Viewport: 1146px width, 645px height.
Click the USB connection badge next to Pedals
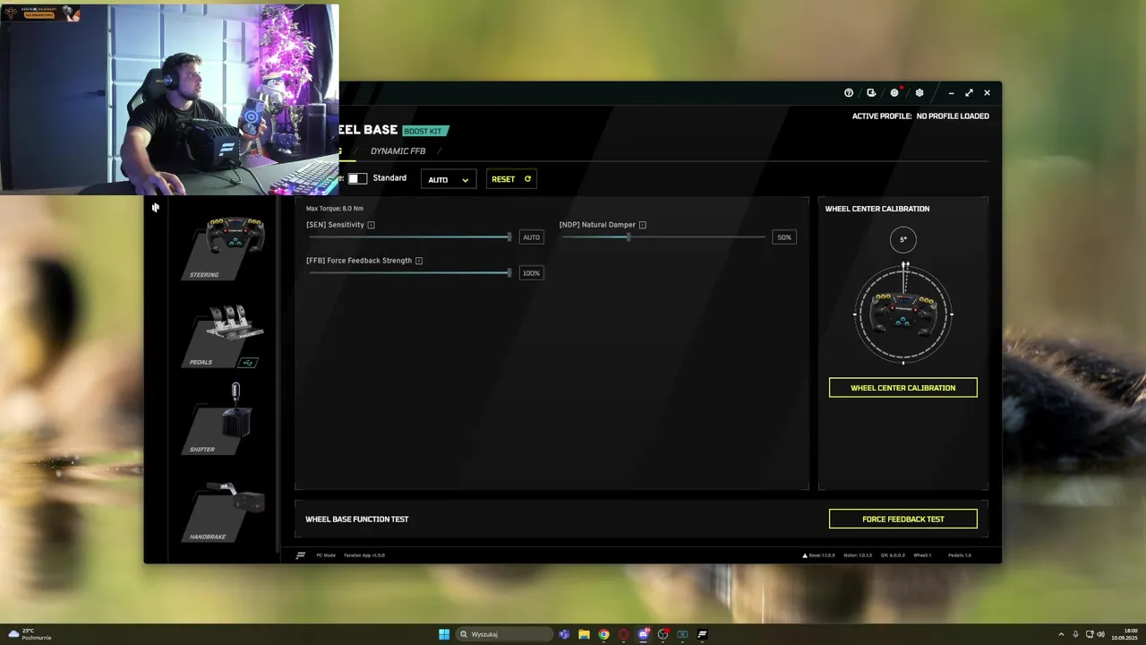pos(248,363)
